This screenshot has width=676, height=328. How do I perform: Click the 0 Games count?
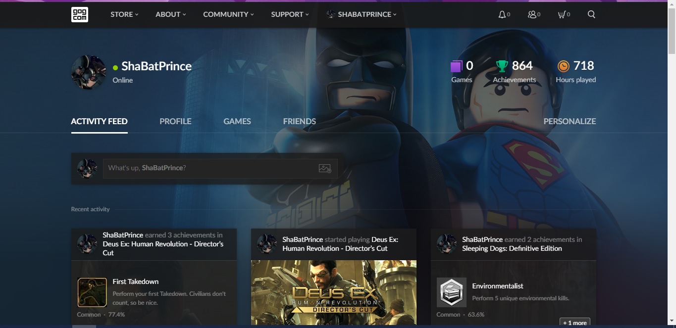[469, 66]
